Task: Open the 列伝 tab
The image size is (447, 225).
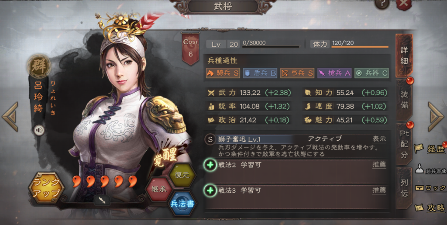Action: [x=404, y=188]
